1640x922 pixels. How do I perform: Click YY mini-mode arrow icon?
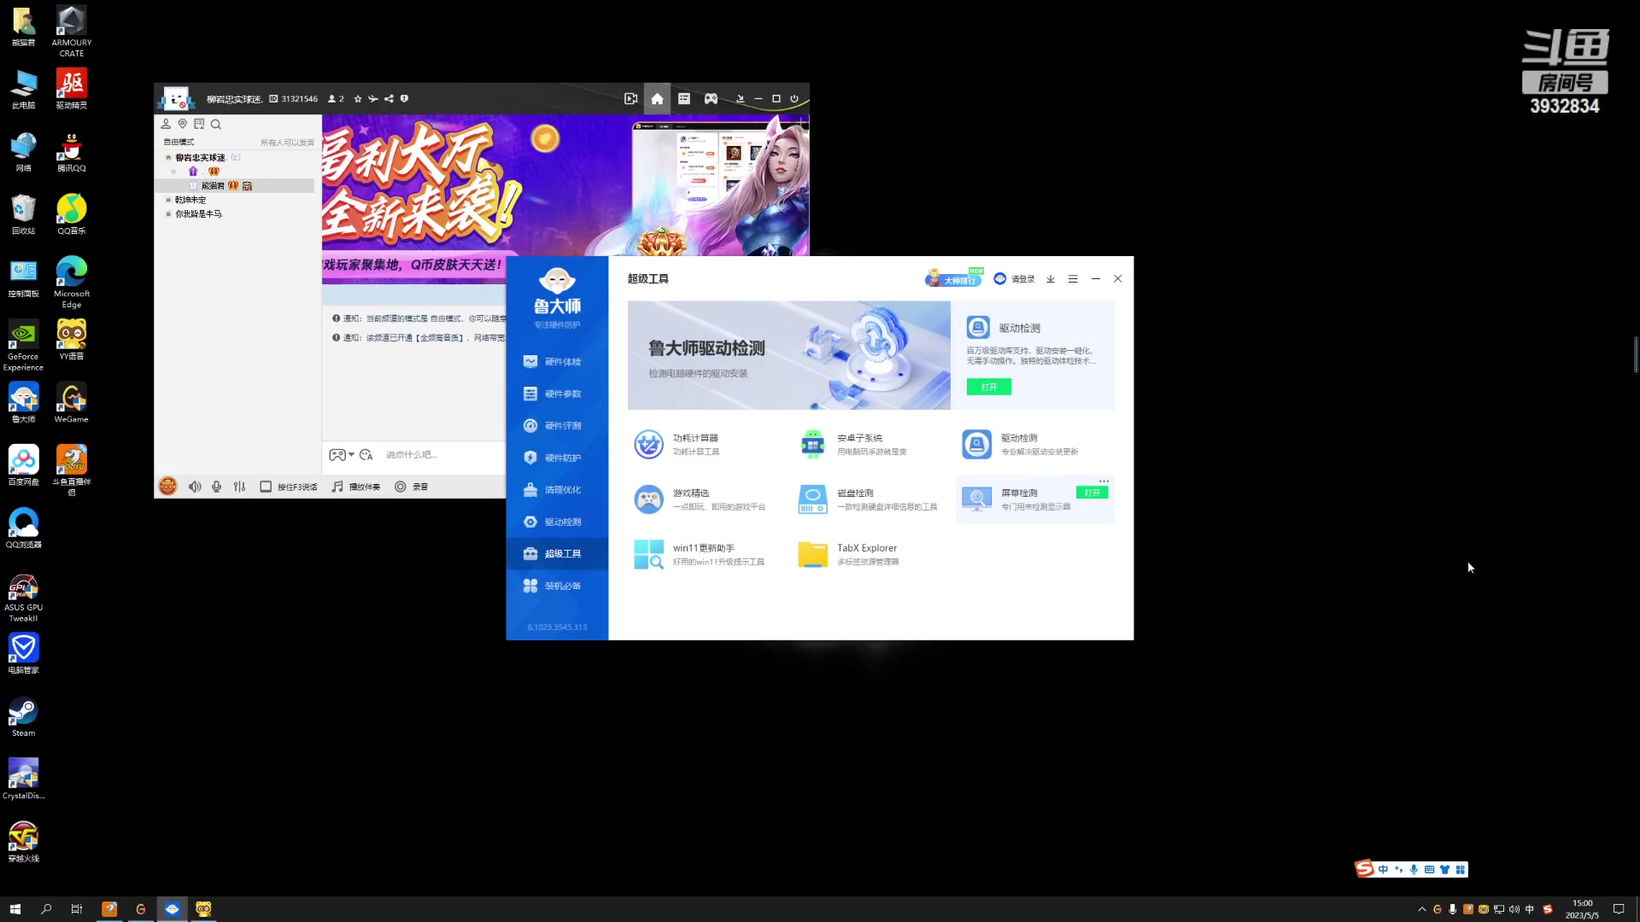click(740, 99)
